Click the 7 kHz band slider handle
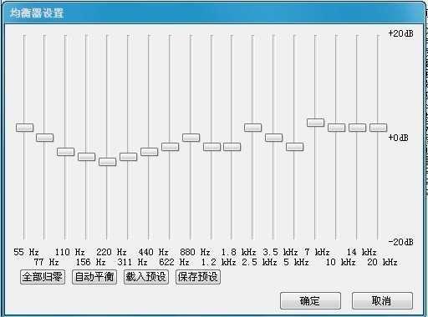The width and height of the screenshot is (428, 317). (x=315, y=123)
